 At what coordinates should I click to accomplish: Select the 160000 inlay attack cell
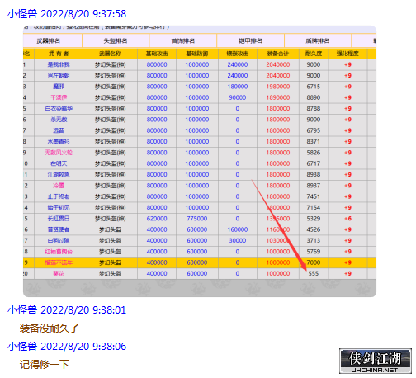tap(238, 229)
